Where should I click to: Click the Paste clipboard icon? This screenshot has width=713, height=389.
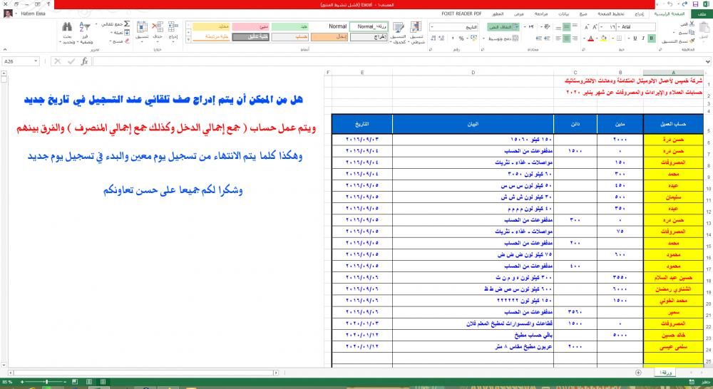click(x=704, y=26)
